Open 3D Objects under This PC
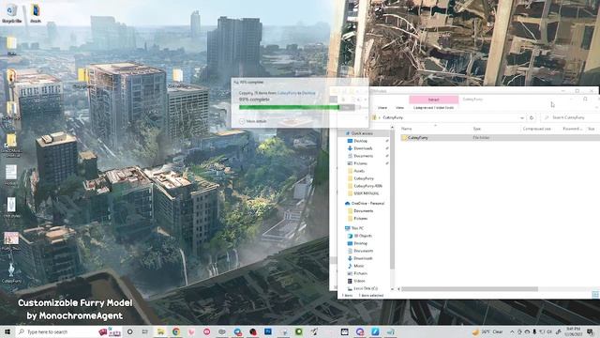This screenshot has height=338, width=600. pyautogui.click(x=363, y=236)
